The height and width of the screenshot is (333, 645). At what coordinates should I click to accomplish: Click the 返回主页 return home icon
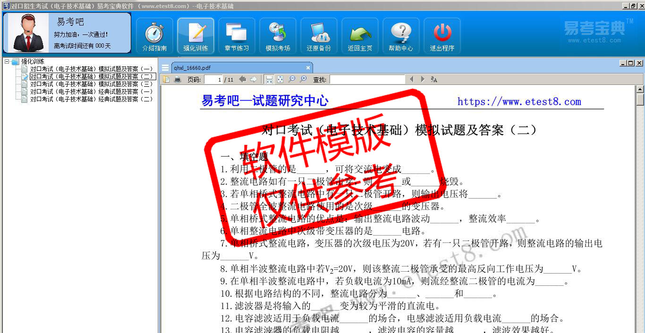click(x=360, y=36)
